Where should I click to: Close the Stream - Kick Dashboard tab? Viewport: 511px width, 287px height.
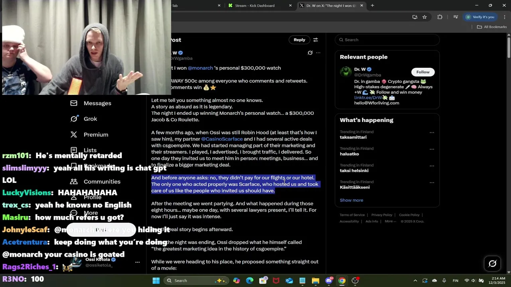(x=290, y=6)
